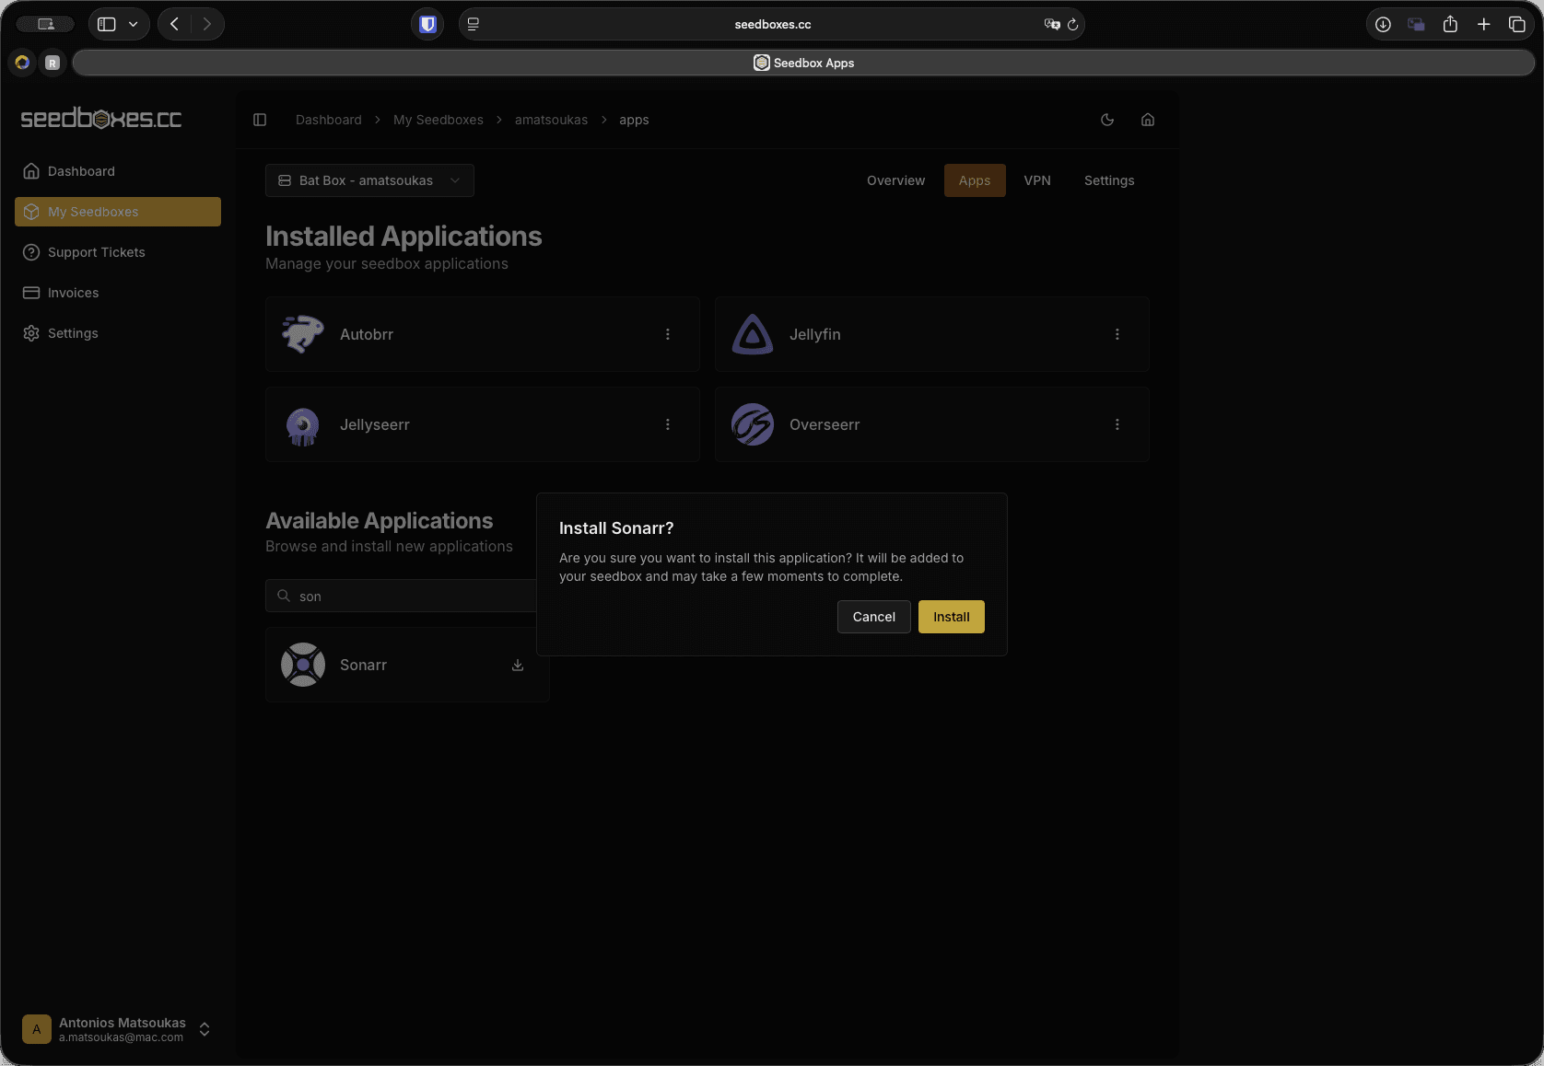The height and width of the screenshot is (1066, 1544).
Task: Open the first pinned tab icon
Action: pyautogui.click(x=22, y=63)
